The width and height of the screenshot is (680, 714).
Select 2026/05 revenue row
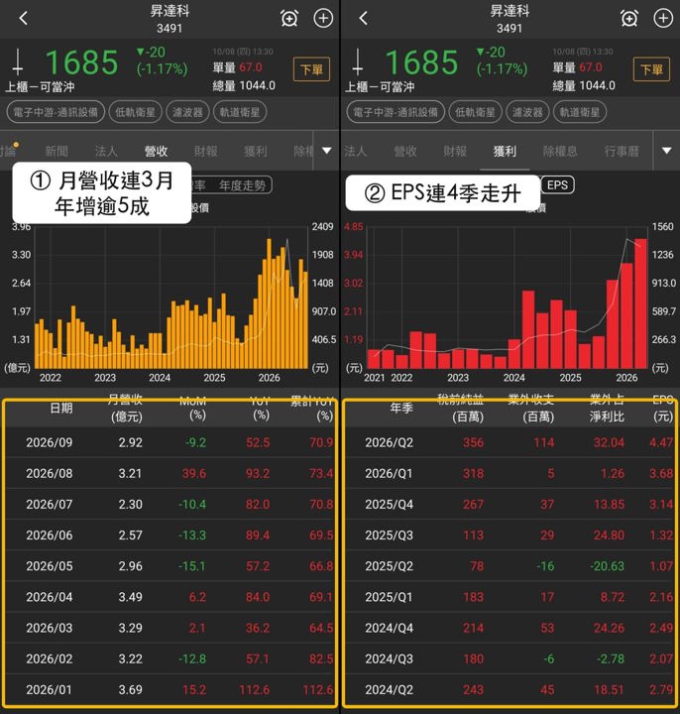170,566
